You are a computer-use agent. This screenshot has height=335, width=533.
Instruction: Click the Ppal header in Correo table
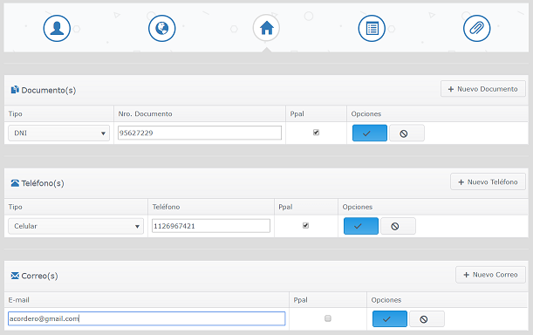[300, 300]
